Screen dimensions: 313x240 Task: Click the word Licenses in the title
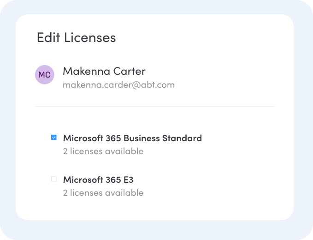pyautogui.click(x=90, y=37)
